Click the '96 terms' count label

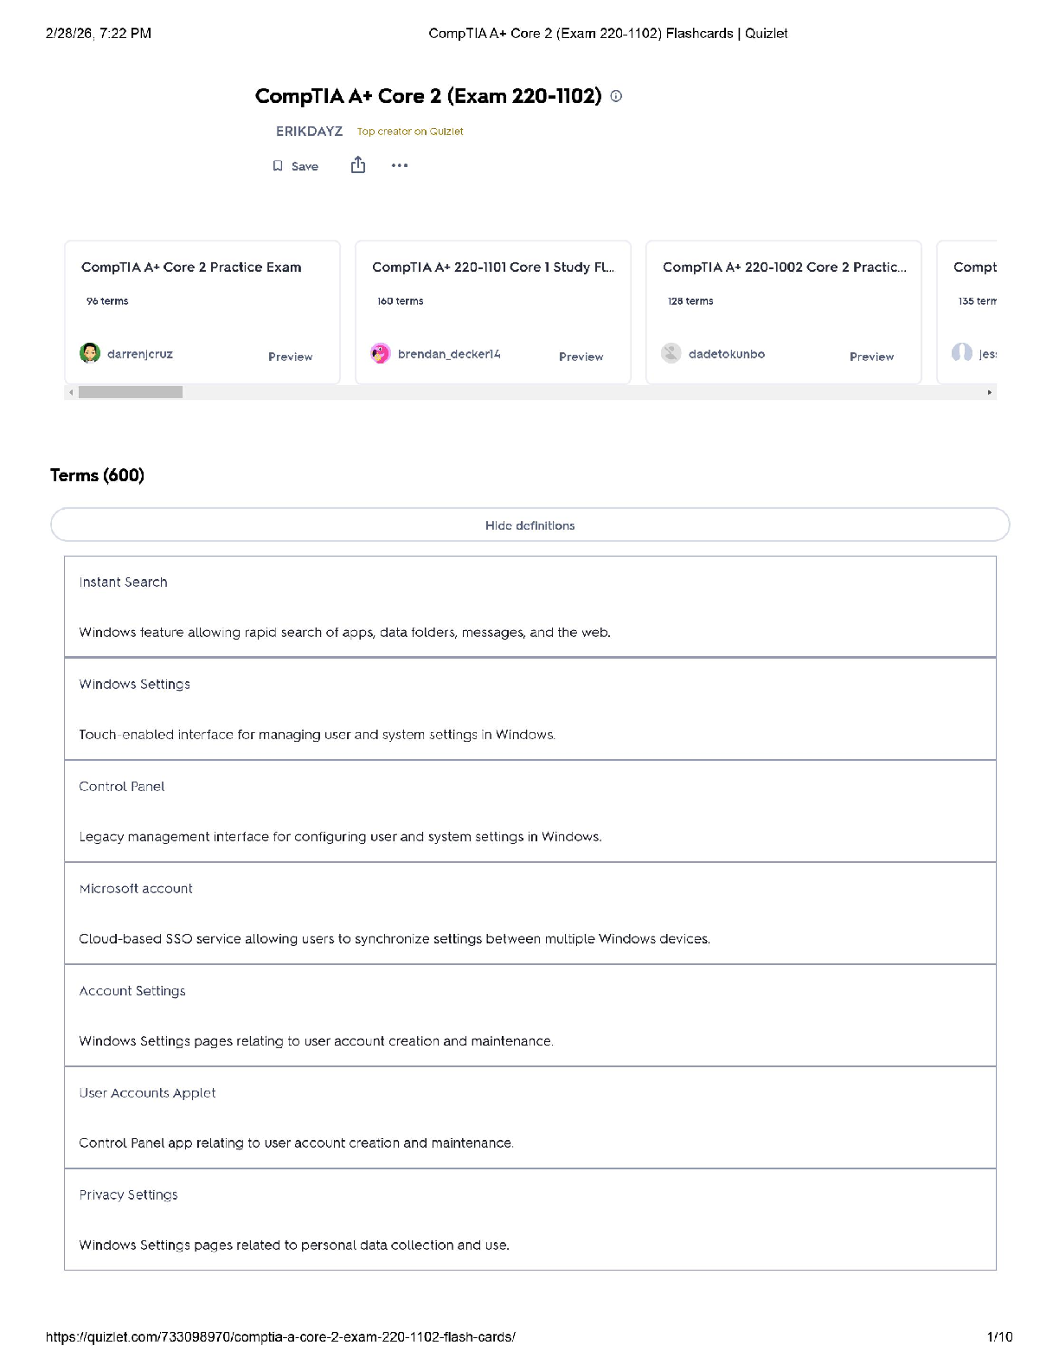pyautogui.click(x=107, y=301)
